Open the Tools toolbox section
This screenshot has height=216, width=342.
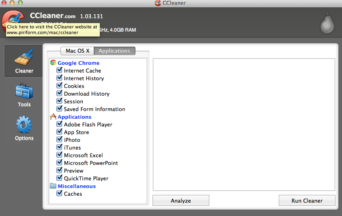pos(24,95)
